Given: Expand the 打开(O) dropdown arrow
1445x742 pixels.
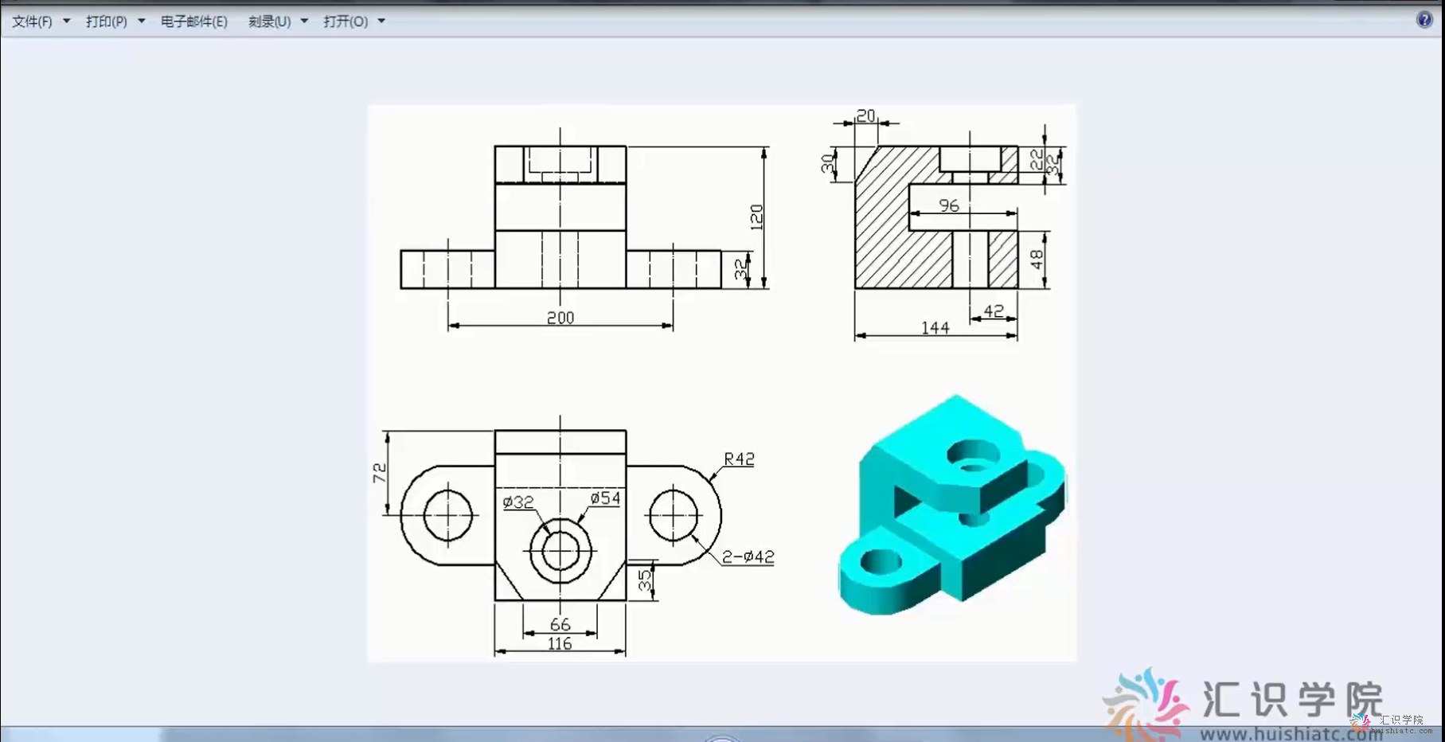Looking at the screenshot, I should (381, 21).
